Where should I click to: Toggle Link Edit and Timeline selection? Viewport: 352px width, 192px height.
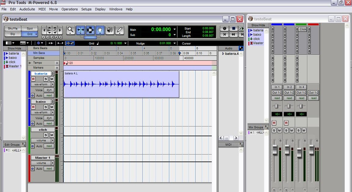point(70,43)
